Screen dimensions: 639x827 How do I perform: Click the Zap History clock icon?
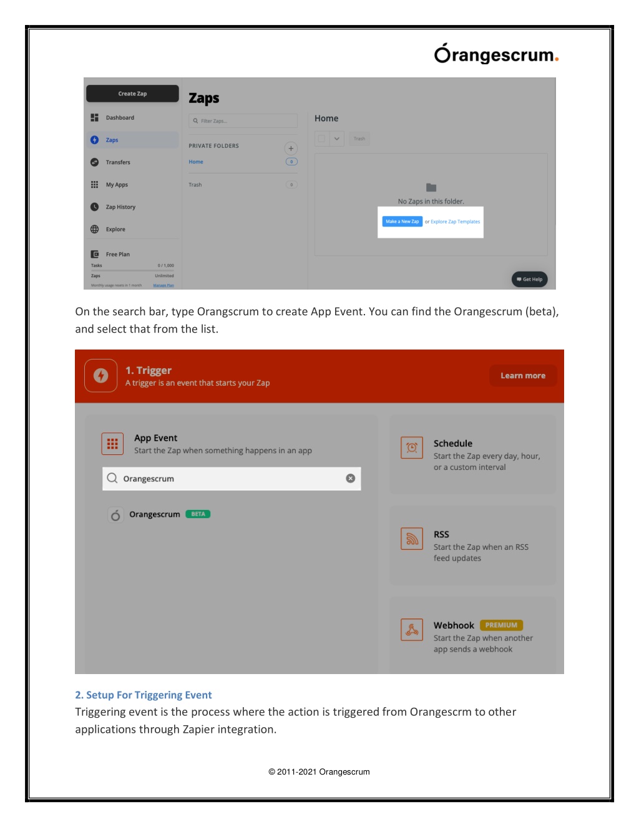[x=95, y=207]
